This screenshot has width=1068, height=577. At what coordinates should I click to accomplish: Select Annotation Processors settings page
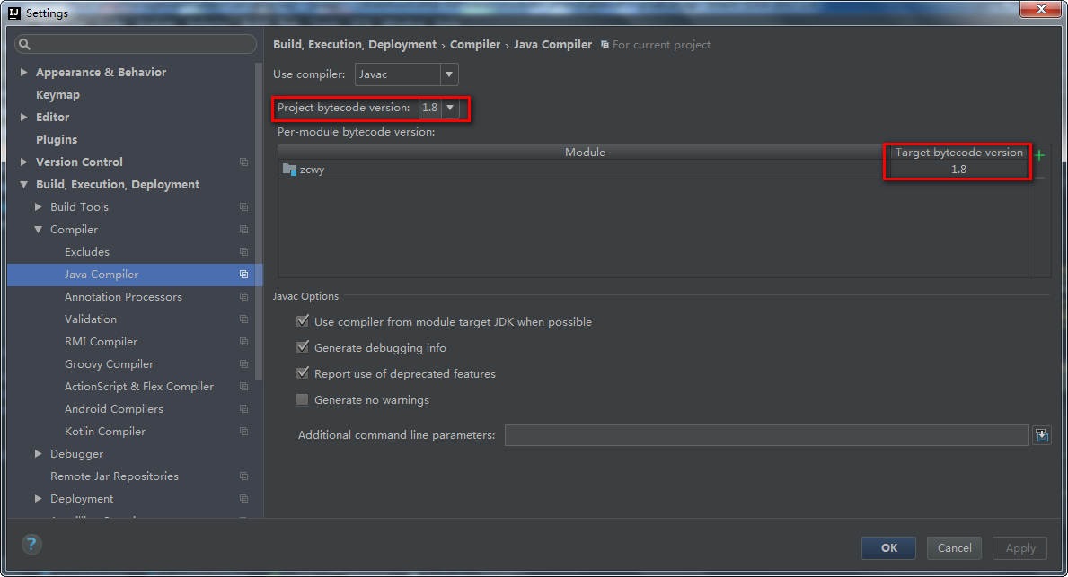(123, 297)
